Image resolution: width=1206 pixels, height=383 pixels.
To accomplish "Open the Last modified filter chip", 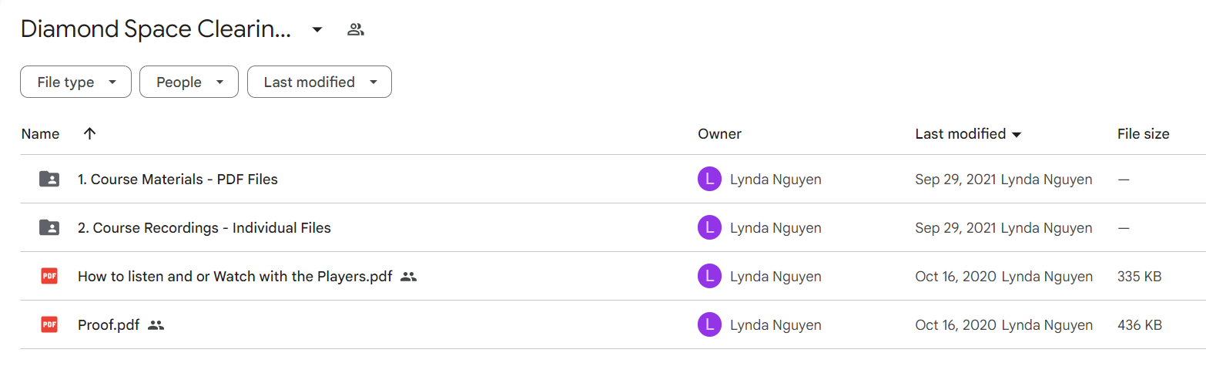I will pyautogui.click(x=319, y=82).
